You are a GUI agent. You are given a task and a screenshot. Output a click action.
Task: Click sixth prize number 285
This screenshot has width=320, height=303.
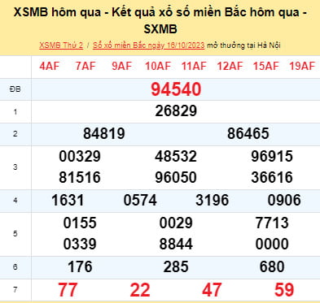[x=176, y=266]
